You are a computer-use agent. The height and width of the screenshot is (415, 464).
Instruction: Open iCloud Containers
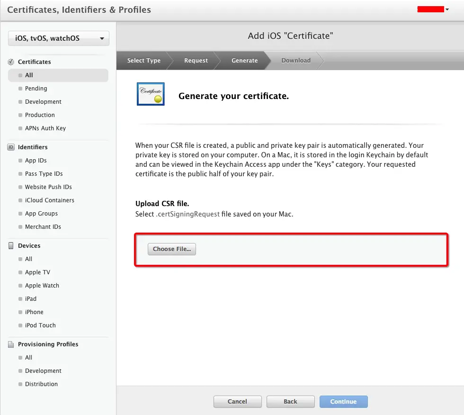[x=50, y=200]
